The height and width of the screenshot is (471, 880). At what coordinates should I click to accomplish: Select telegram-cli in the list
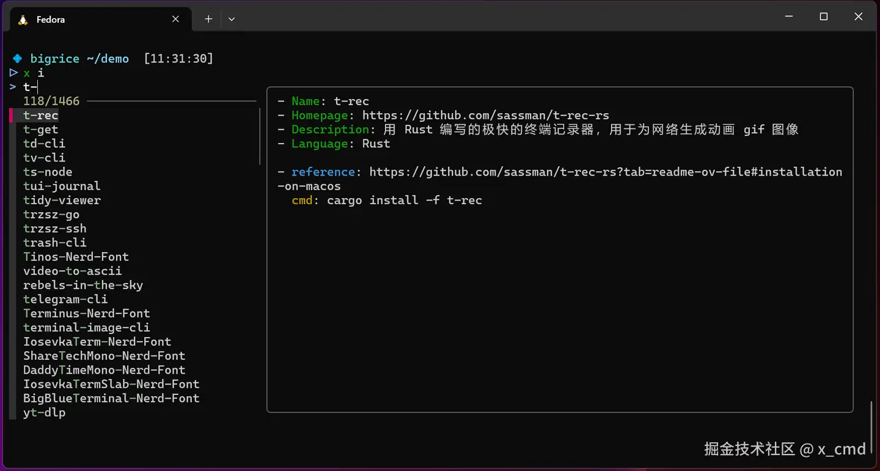[65, 299]
